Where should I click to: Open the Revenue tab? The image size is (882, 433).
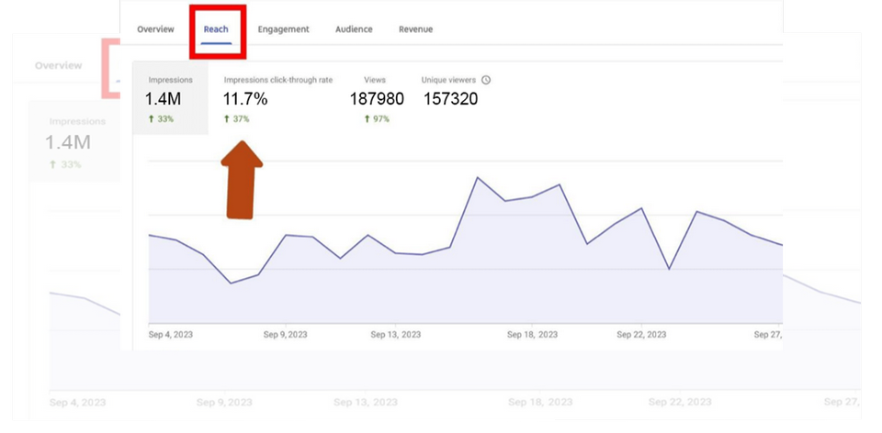click(415, 29)
